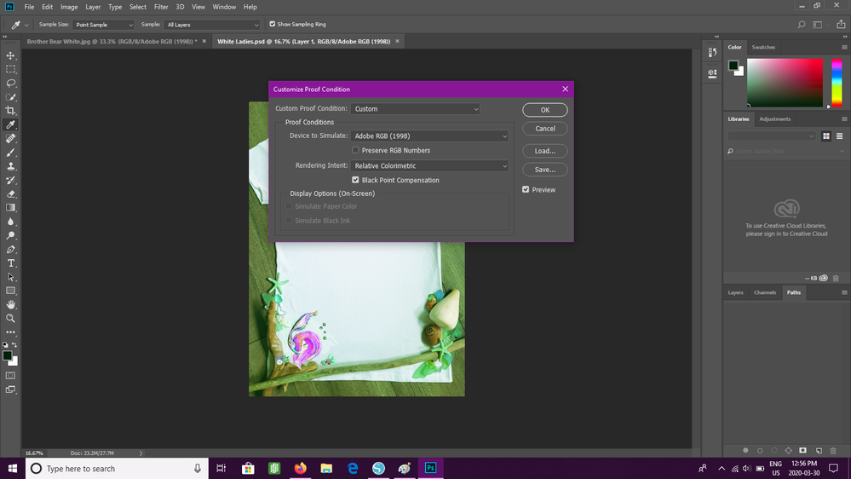Uncheck Black Point Compensation

[x=355, y=180]
